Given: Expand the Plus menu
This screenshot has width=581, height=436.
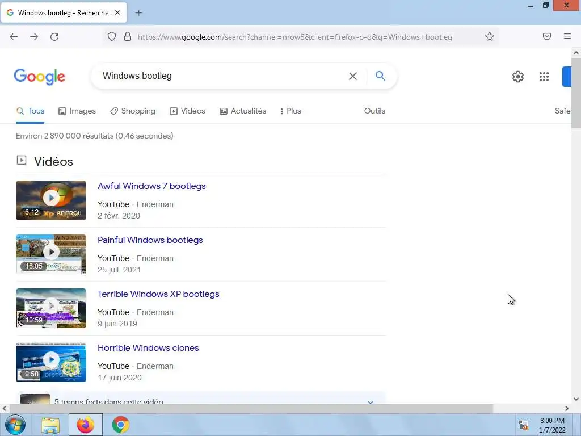Looking at the screenshot, I should [x=291, y=111].
